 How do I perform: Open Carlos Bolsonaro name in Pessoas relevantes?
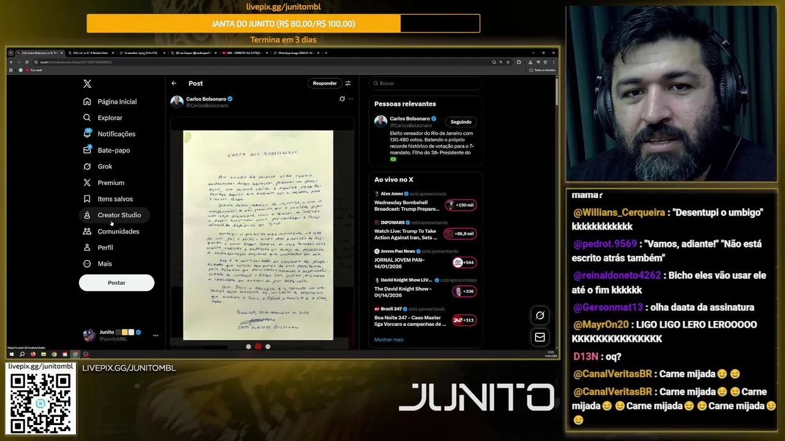(x=410, y=118)
